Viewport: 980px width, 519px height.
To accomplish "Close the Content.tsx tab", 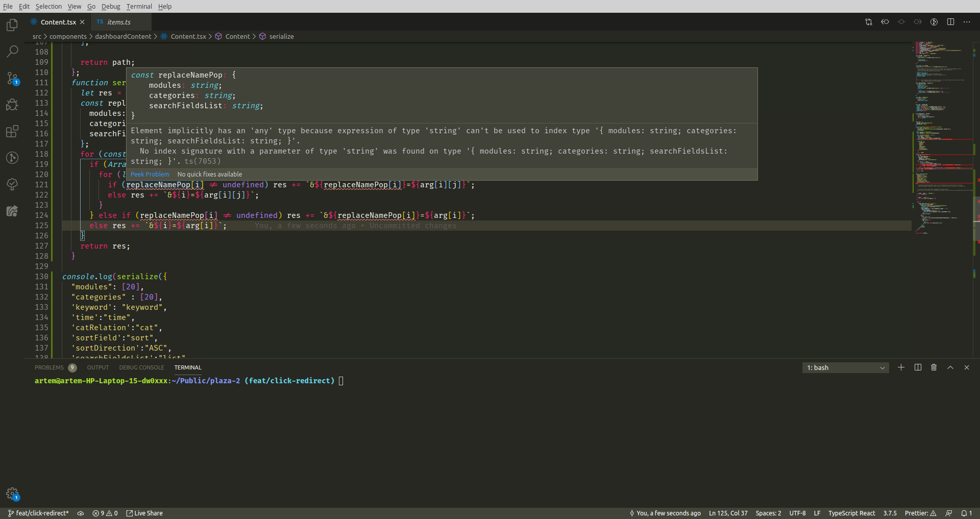I will (82, 22).
